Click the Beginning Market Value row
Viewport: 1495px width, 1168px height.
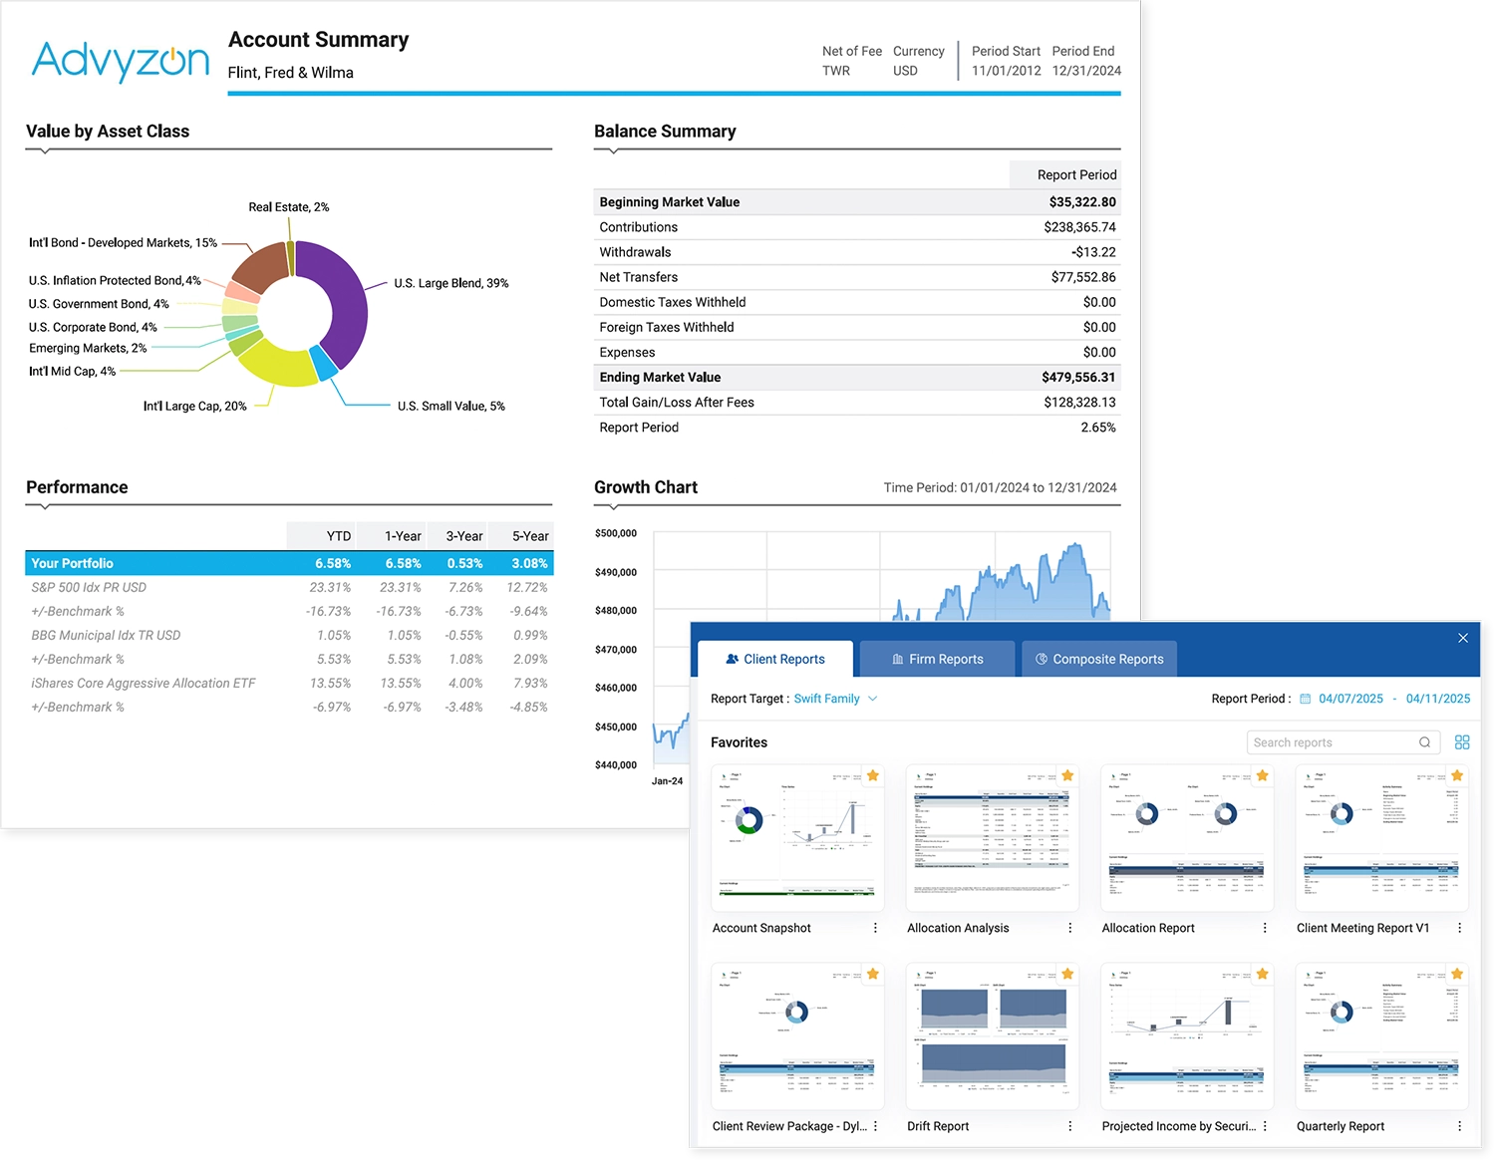pos(857,202)
